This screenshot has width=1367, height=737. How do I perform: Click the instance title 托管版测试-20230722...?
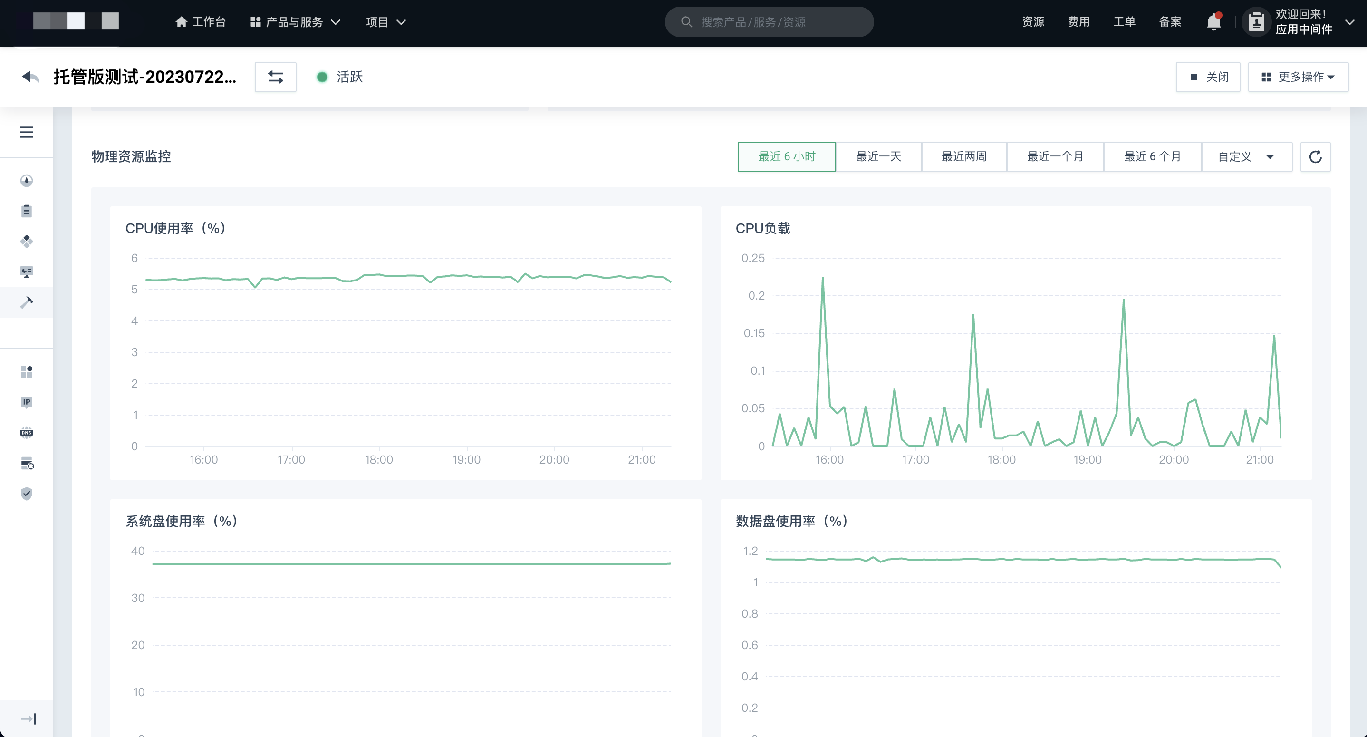point(145,77)
